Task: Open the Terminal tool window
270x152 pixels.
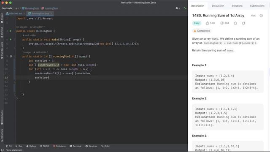Action: tap(76, 146)
